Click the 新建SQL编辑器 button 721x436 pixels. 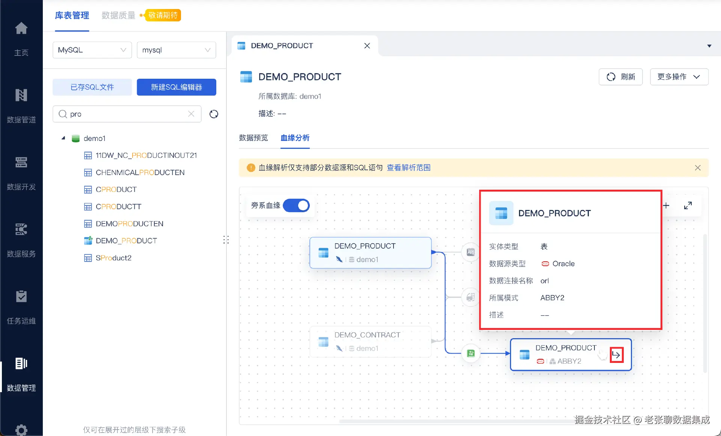pos(176,87)
